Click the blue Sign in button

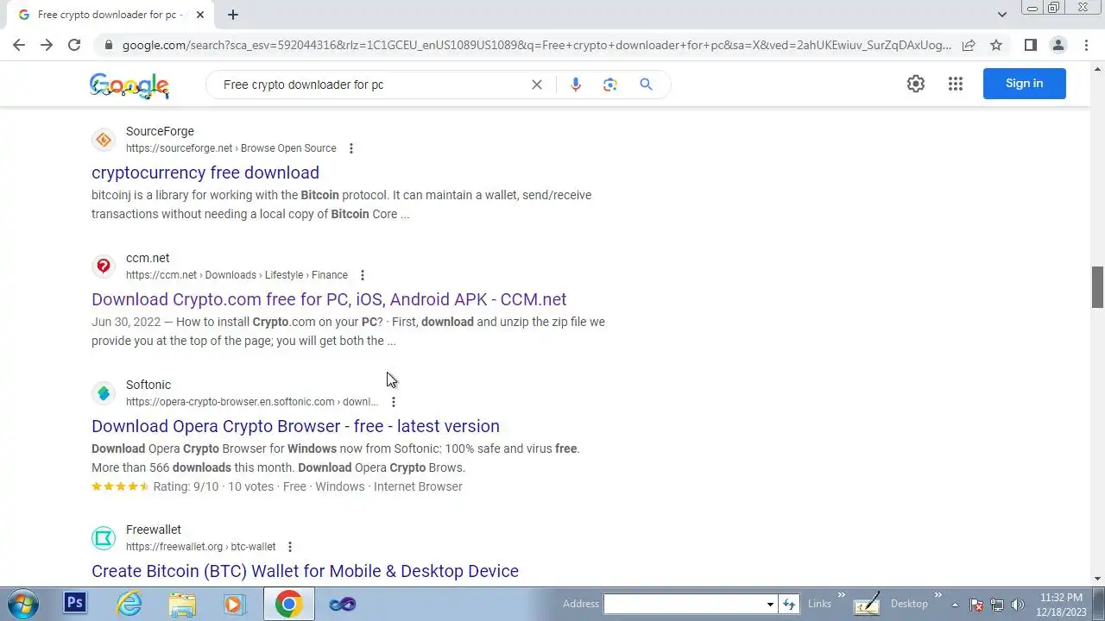[1025, 84]
